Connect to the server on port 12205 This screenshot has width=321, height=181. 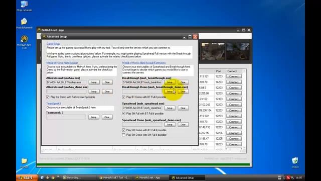pyautogui.click(x=234, y=139)
